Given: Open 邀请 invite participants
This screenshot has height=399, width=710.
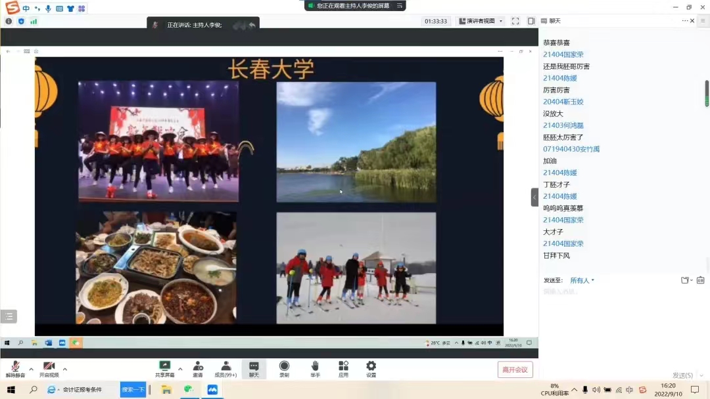Looking at the screenshot, I should (198, 369).
